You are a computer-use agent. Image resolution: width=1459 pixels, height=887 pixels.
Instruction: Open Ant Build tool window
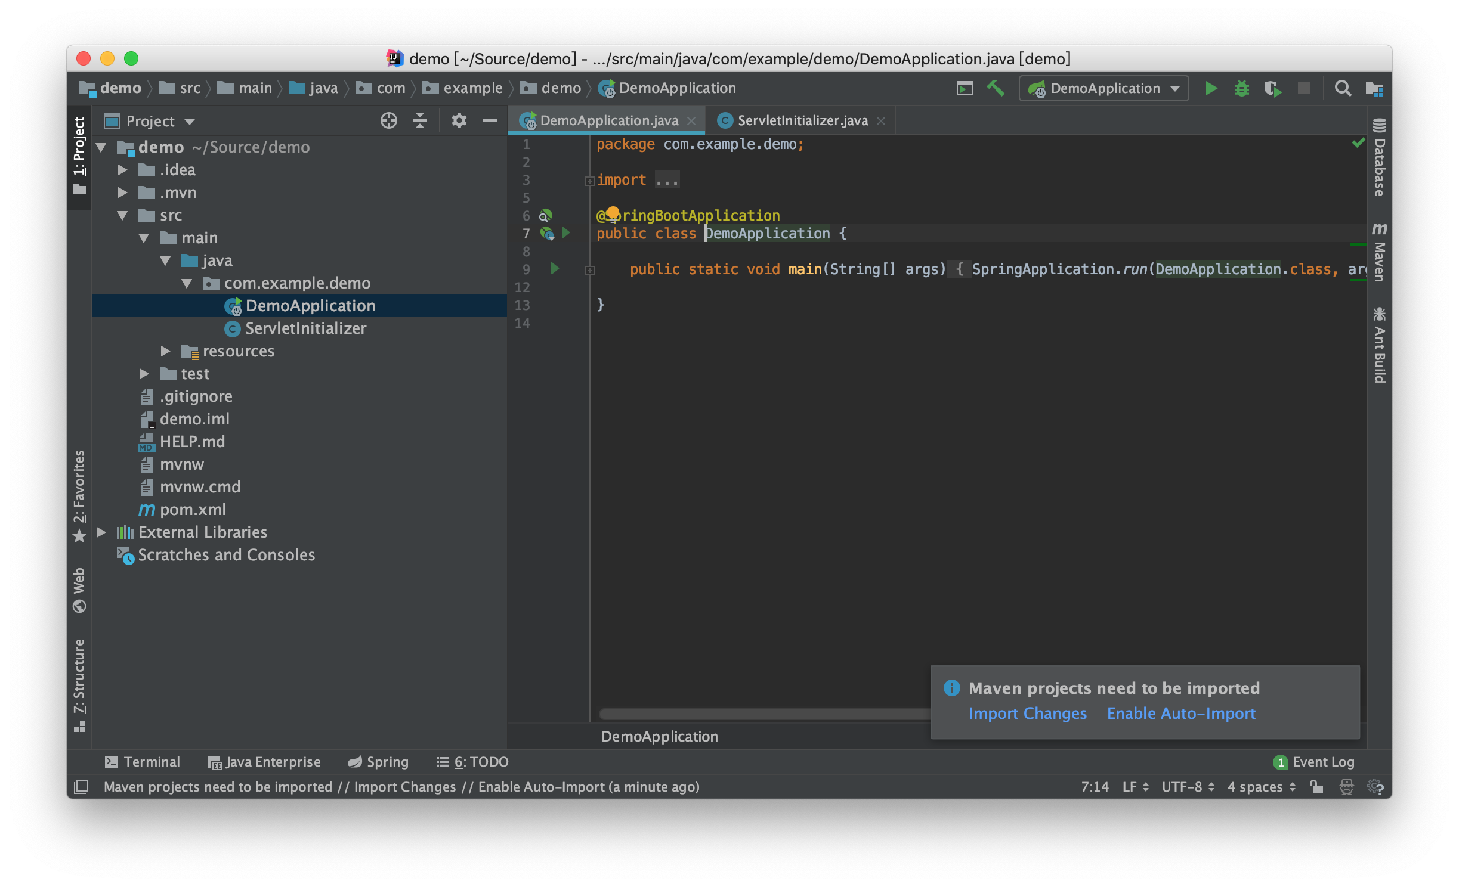(x=1379, y=345)
